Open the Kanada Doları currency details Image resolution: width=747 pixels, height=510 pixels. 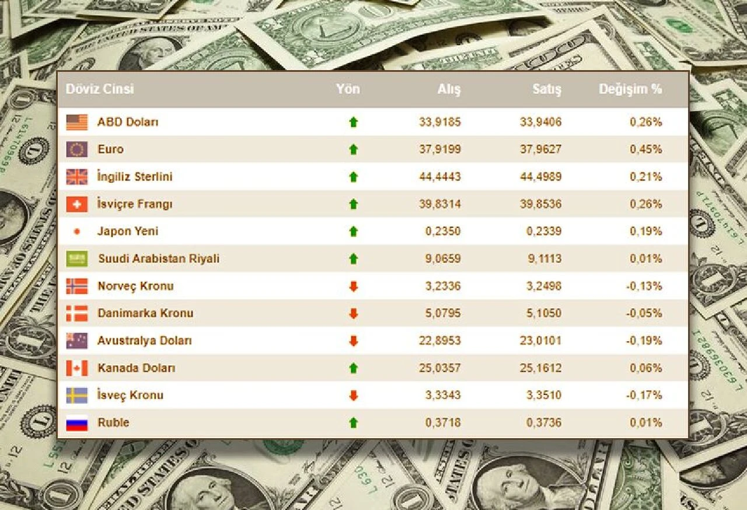click(x=137, y=368)
